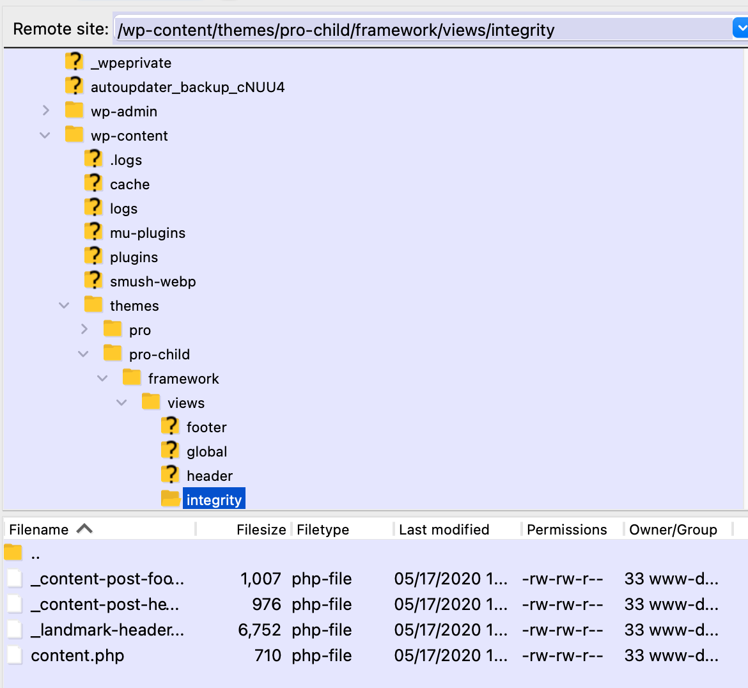
Task: Click the content.php file icon
Action: tap(15, 655)
